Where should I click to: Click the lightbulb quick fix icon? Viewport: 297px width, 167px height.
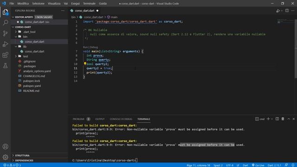coord(85,64)
